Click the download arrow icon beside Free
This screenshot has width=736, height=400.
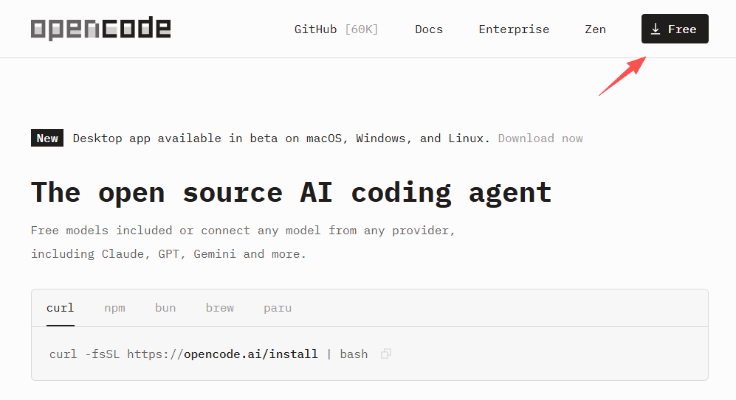[655, 29]
